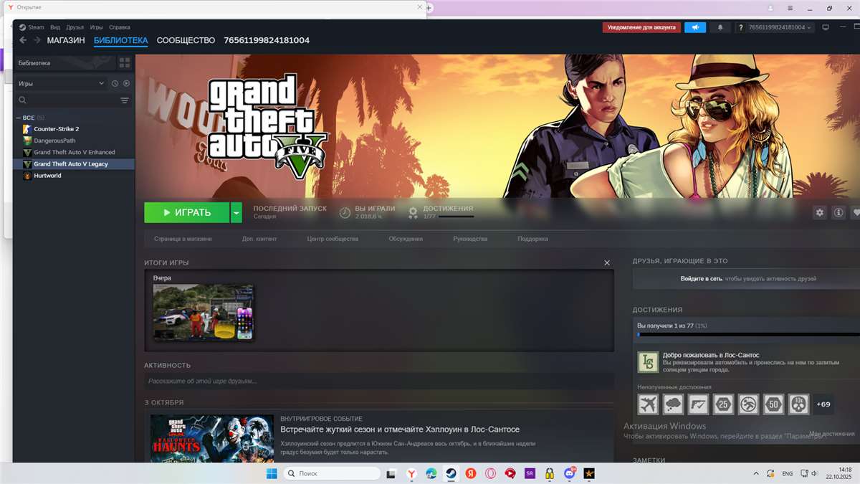The height and width of the screenshot is (484, 860).
Task: Click the Discord icon in the taskbar
Action: click(570, 473)
